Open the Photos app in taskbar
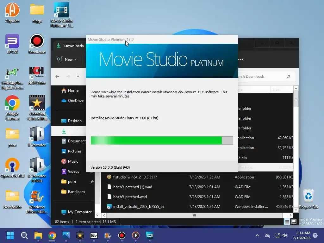This screenshot has width=324, height=243. tap(66, 235)
